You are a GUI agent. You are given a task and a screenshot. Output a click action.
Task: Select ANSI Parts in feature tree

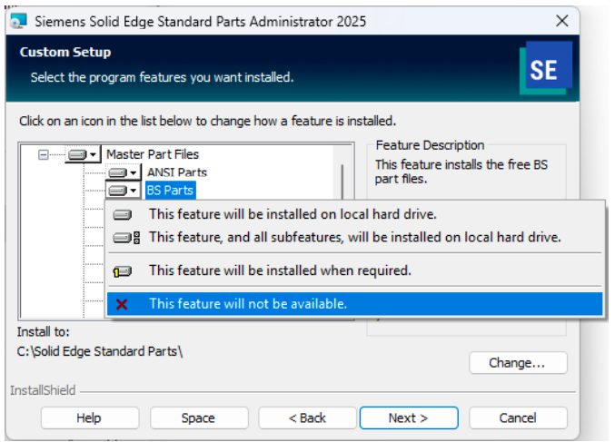[177, 172]
